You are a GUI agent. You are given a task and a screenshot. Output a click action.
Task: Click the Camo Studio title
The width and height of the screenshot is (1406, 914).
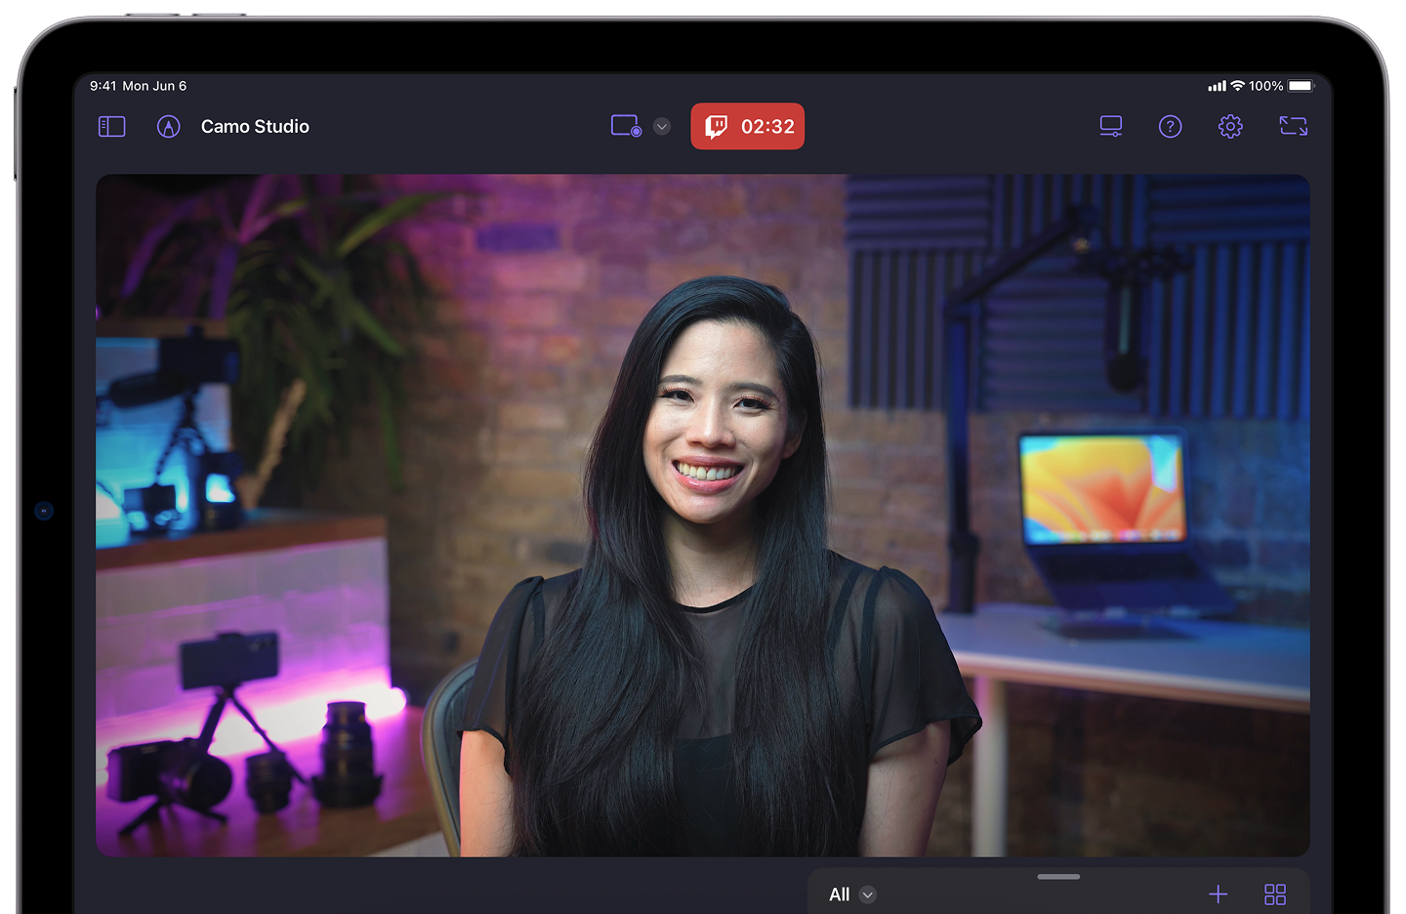pyautogui.click(x=255, y=127)
